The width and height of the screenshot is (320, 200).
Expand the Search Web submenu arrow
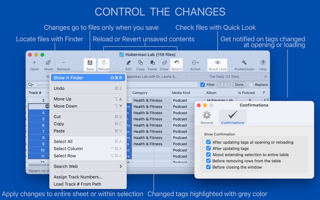(x=121, y=166)
